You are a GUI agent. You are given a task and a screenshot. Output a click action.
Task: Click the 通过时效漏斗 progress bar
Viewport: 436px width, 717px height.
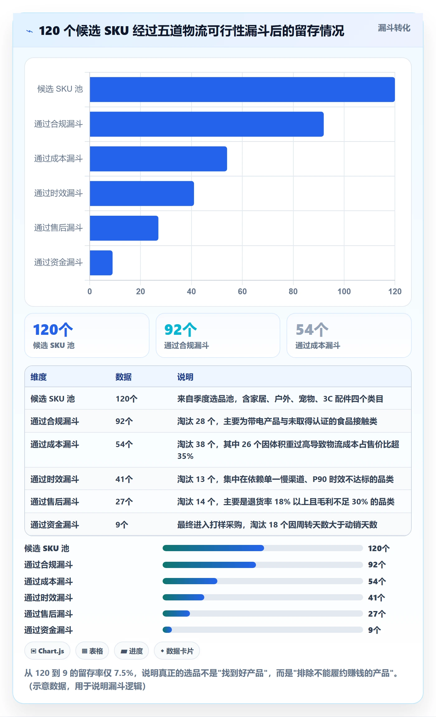tap(263, 597)
